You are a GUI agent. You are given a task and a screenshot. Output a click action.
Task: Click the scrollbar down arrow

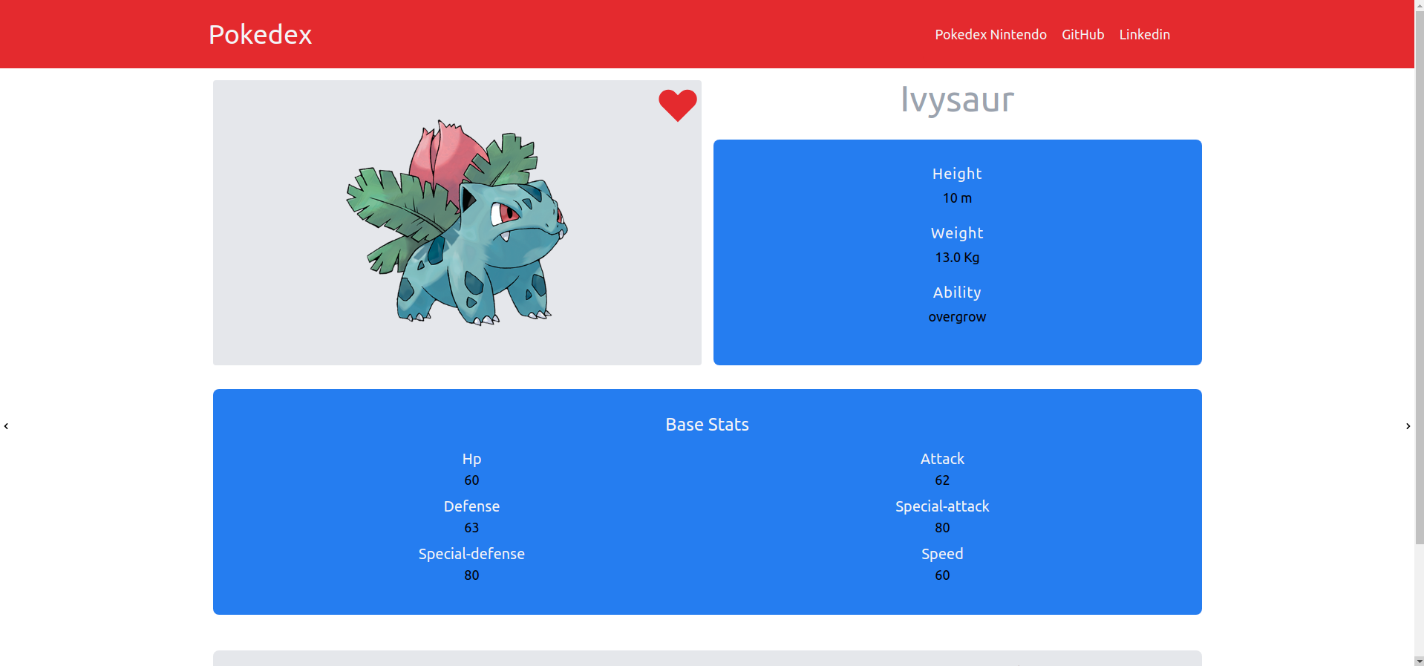click(x=1419, y=661)
